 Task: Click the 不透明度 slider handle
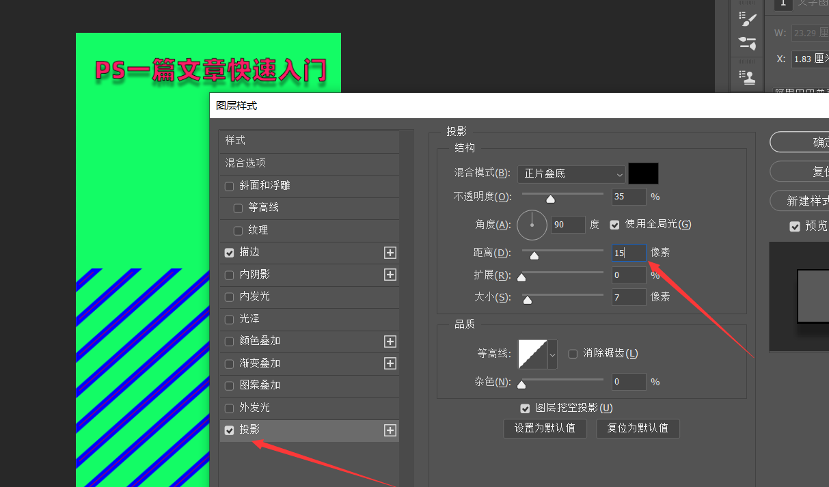click(550, 199)
